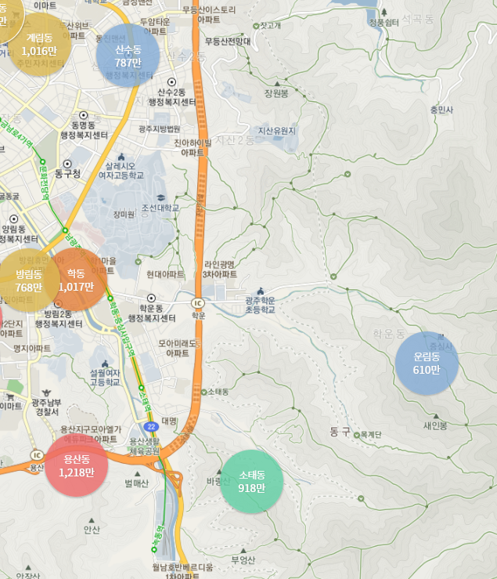Click the 녹동역 subway station dot
Screen dimensions: 497x579
(154, 550)
